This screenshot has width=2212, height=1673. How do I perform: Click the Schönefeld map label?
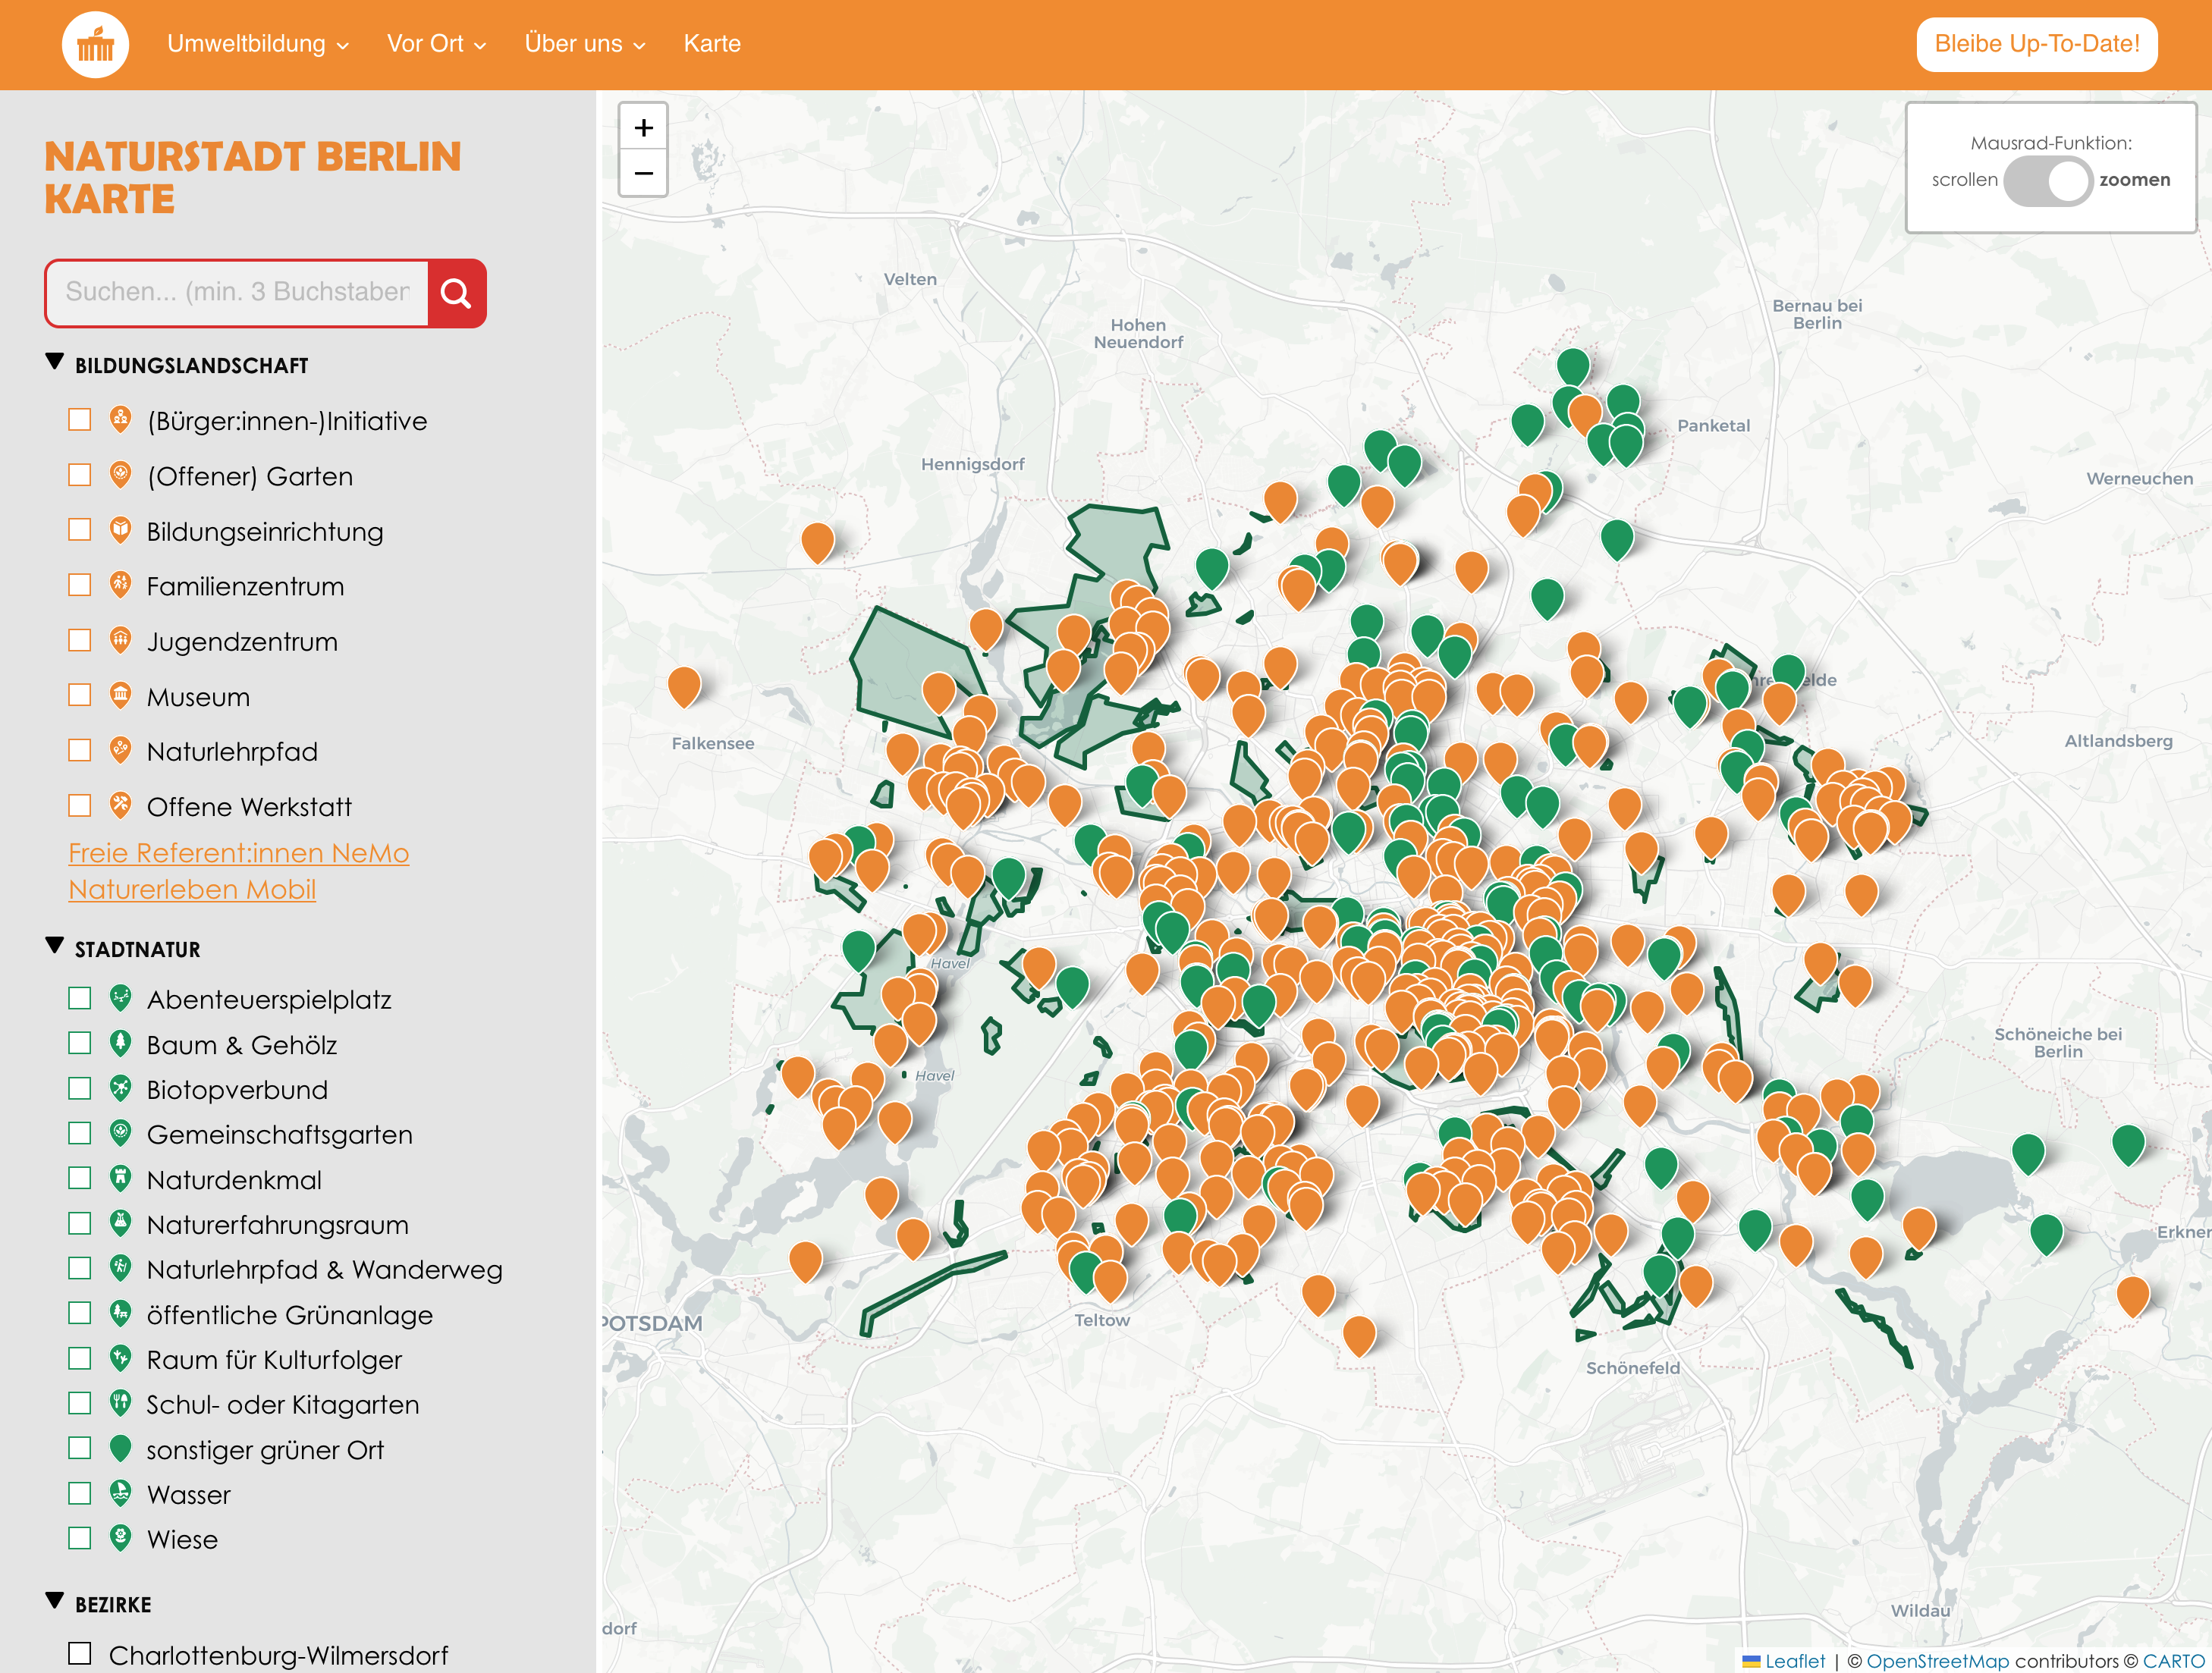click(1632, 1367)
